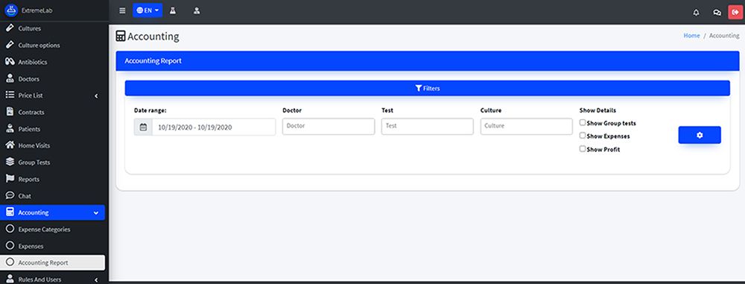Click the Patients person icon
Image resolution: width=745 pixels, height=284 pixels.
point(10,128)
